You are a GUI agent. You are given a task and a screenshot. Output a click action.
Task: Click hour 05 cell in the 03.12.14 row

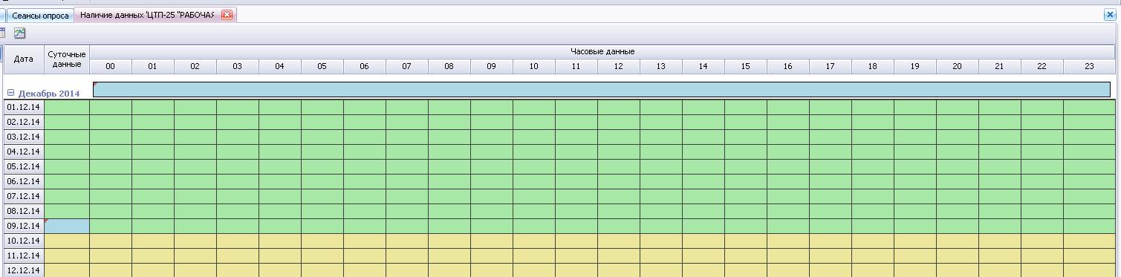(322, 137)
